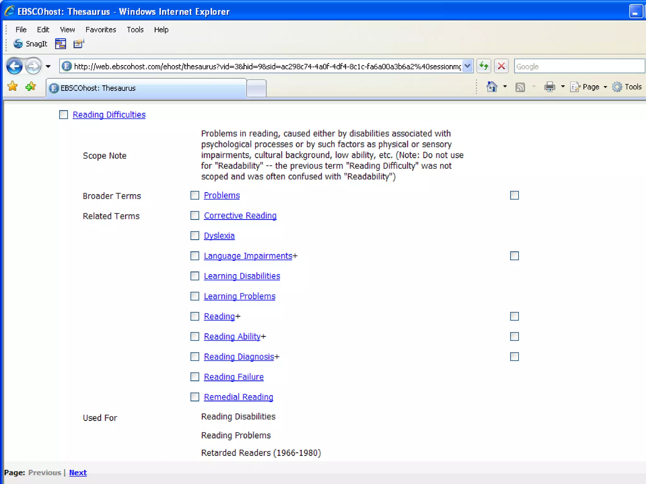Click the Refresh page icon
The height and width of the screenshot is (484, 646).
click(x=484, y=66)
